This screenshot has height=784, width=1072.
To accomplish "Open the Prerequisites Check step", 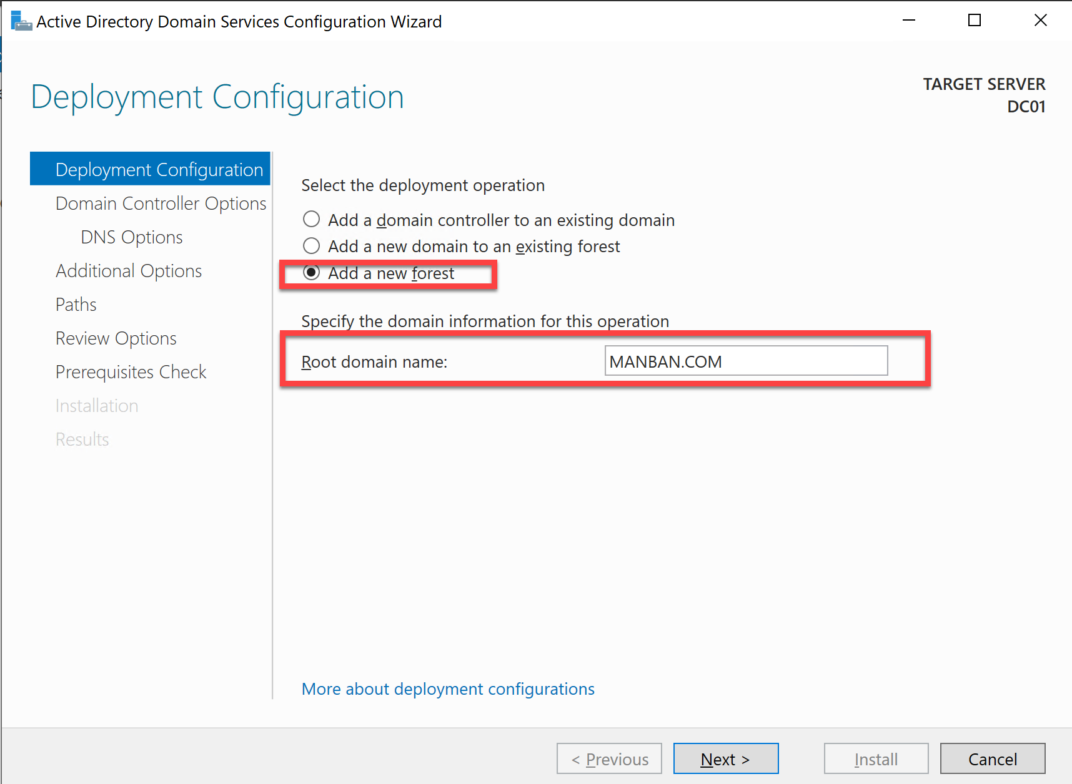I will (131, 372).
